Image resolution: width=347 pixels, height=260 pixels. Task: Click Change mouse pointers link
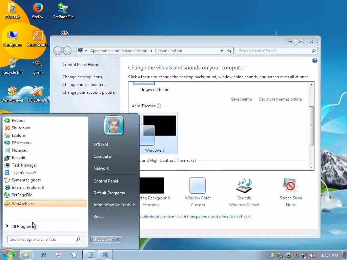84,84
